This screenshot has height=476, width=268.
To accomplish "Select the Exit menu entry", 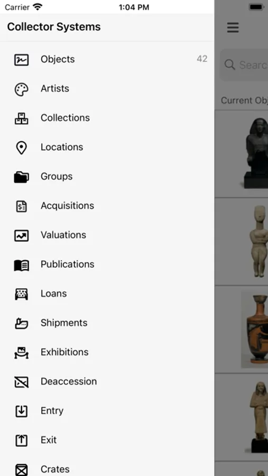I will pyautogui.click(x=107, y=440).
